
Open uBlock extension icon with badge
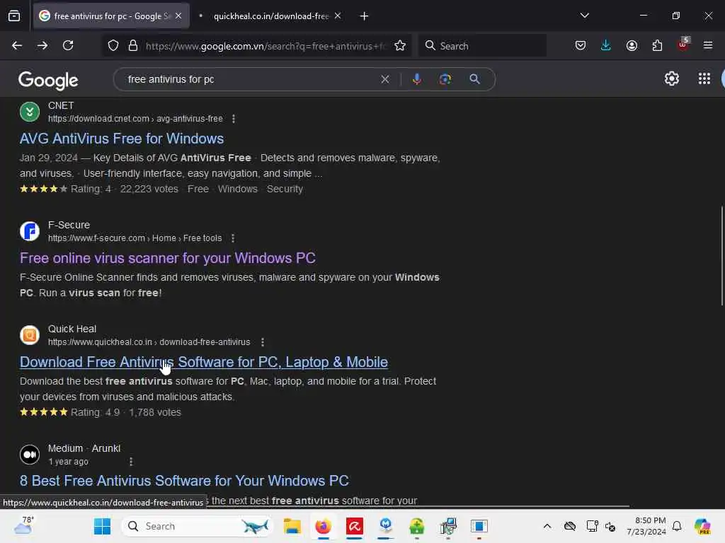[x=683, y=45]
